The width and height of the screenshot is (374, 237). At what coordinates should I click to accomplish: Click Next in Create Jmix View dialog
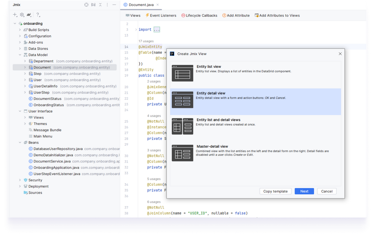tap(304, 191)
